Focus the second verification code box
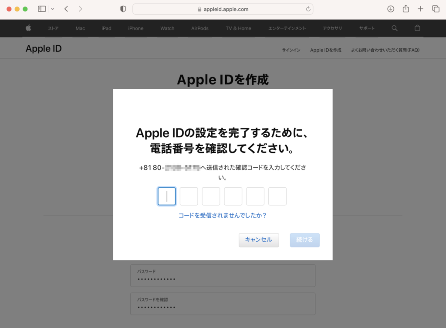This screenshot has height=328, width=446. point(189,196)
